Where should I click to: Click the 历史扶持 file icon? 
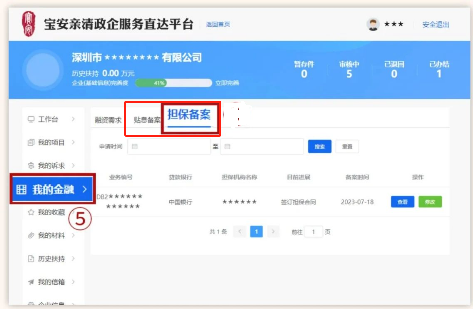31,258
